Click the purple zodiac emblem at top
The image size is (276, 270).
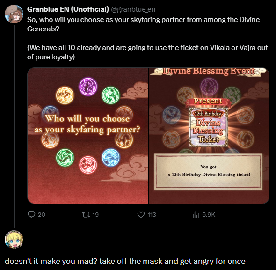88,87
